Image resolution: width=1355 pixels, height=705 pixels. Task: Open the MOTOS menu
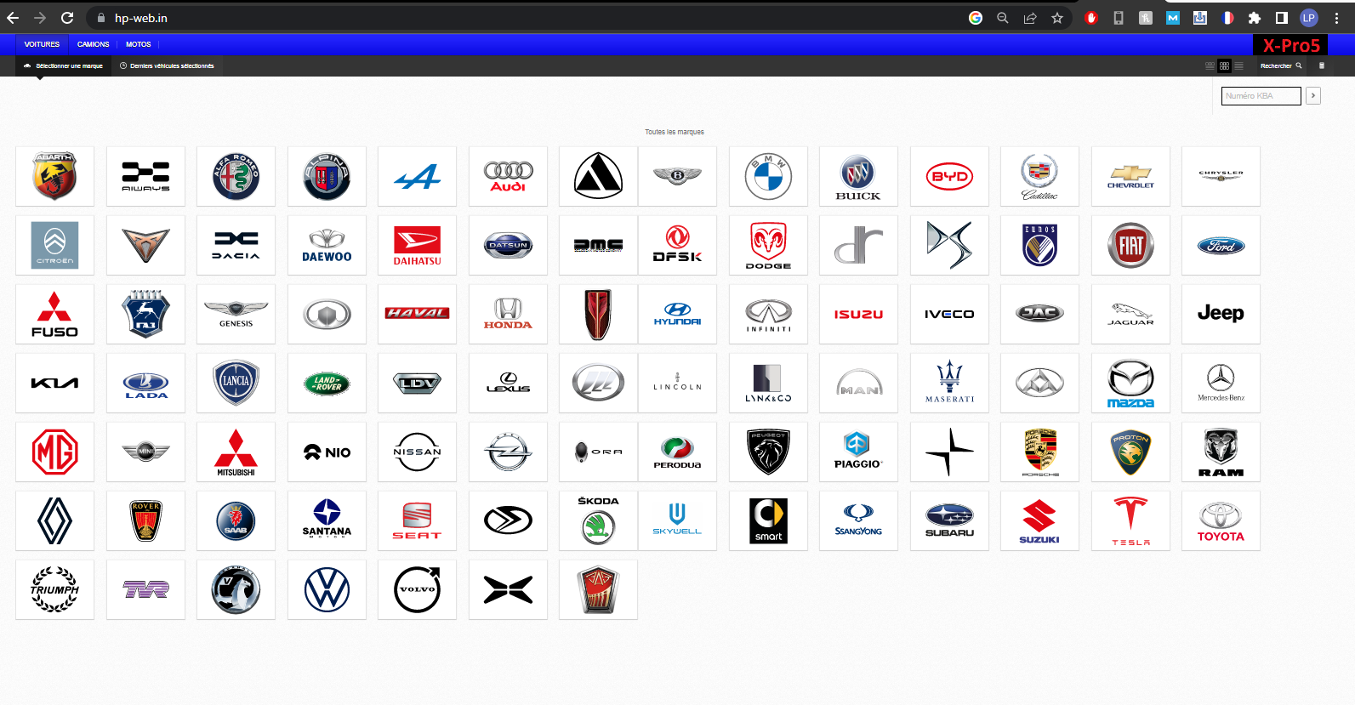pyautogui.click(x=139, y=44)
